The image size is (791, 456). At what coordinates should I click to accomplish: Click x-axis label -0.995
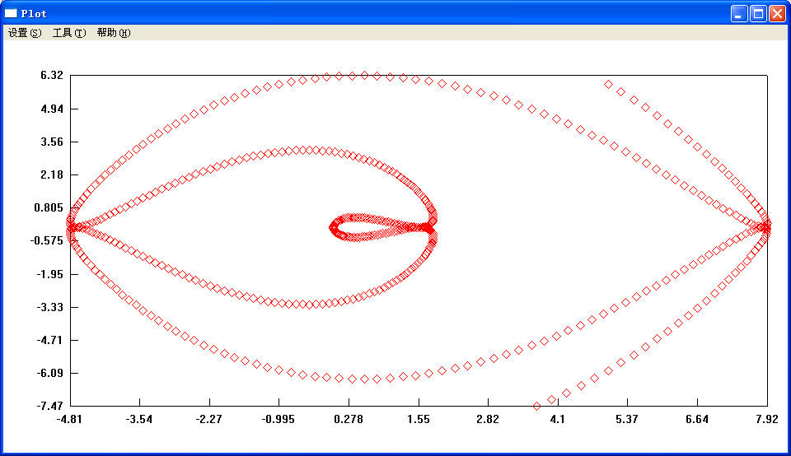tap(278, 419)
